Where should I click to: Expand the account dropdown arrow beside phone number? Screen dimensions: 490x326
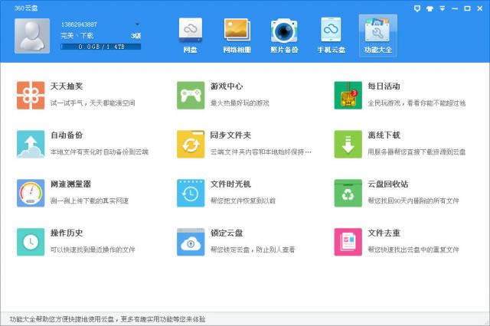137,24
